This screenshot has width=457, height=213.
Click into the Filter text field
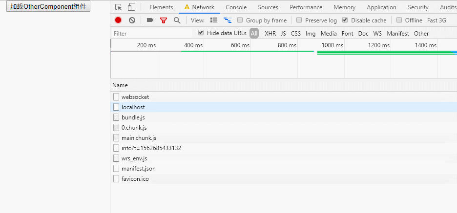(x=151, y=34)
